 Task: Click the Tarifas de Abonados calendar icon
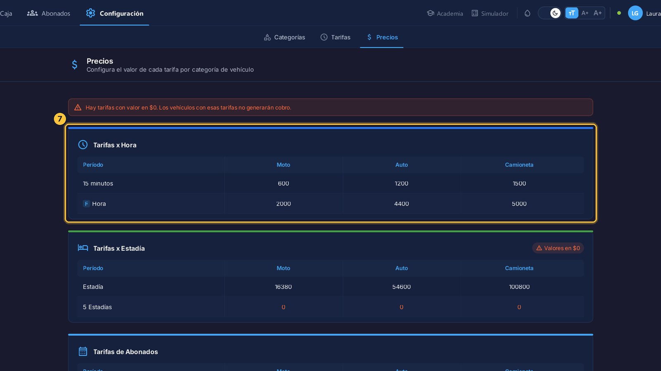[83, 351]
